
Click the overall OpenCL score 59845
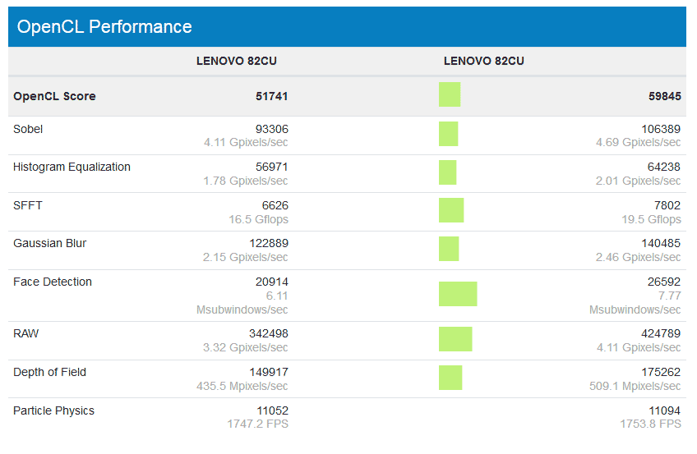(664, 96)
